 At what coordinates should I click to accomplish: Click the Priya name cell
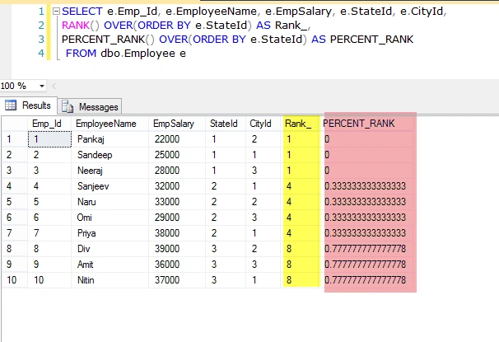110,233
